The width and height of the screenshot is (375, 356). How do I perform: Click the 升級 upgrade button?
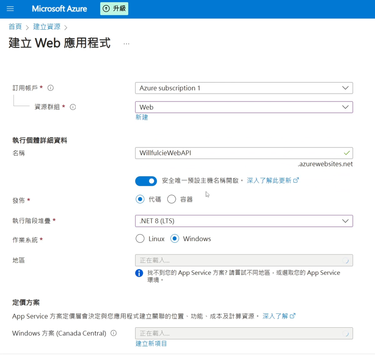(114, 8)
